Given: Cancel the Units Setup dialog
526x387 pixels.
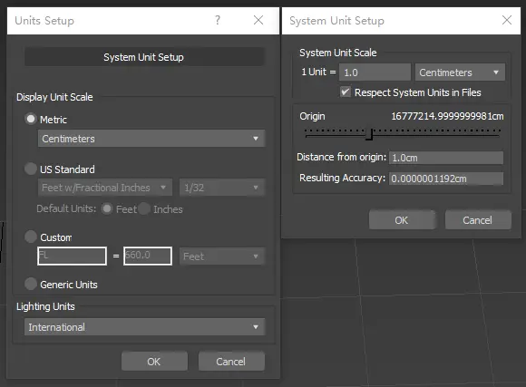Looking at the screenshot, I should (x=231, y=362).
